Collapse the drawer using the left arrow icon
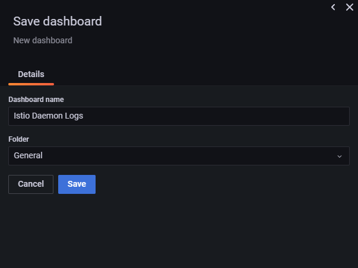358x268 pixels. 333,7
